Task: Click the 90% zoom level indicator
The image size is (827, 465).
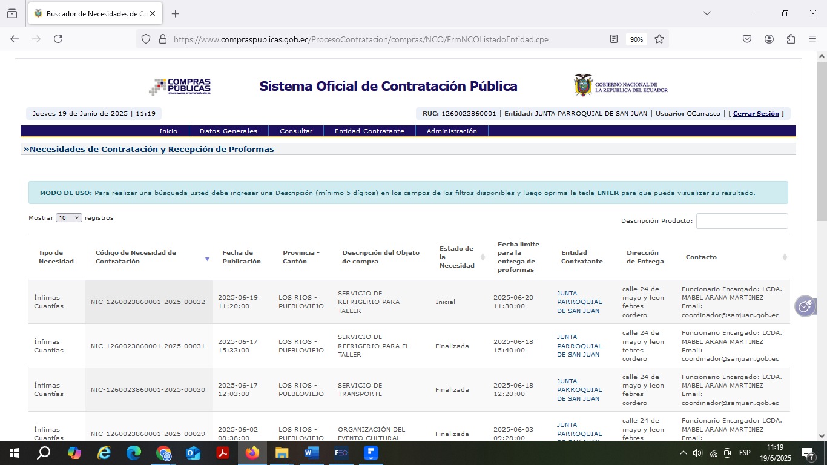Action: tap(636, 39)
